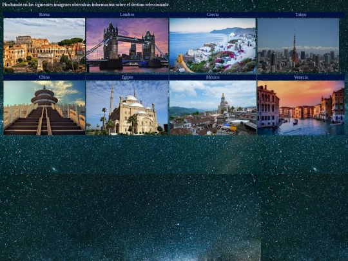
Task: Click the México header label
Action: click(x=213, y=77)
